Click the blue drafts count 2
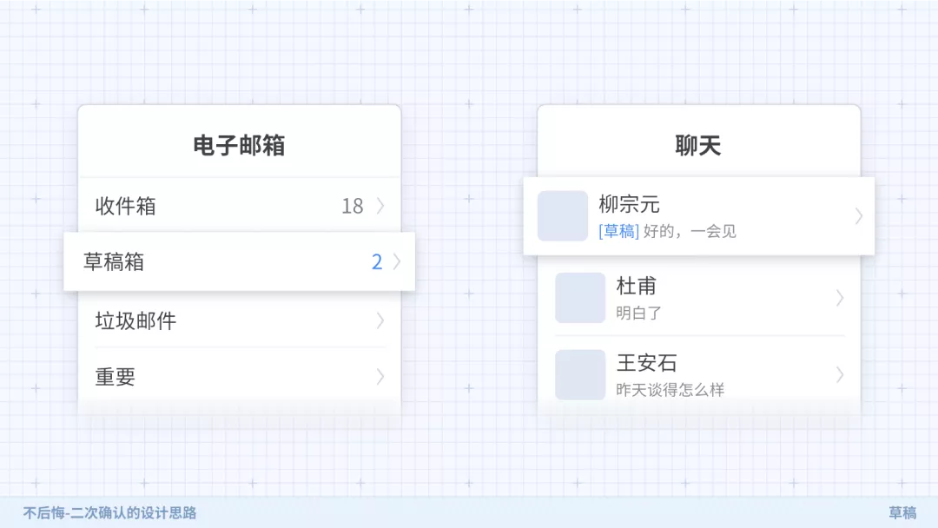The width and height of the screenshot is (938, 528). pos(377,262)
